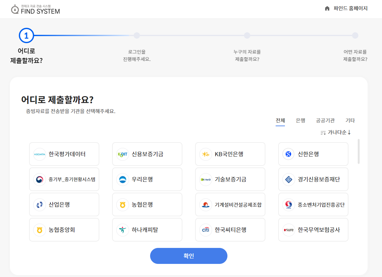Click the progress dot above 어떤 자료를 제출할까요

(355, 35)
